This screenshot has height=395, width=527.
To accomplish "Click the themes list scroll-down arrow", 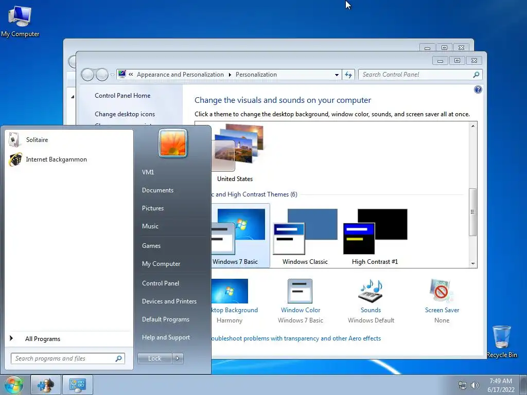I will pos(473,264).
